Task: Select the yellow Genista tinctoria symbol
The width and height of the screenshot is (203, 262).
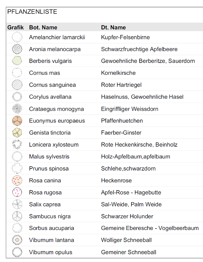Action: click(x=17, y=133)
